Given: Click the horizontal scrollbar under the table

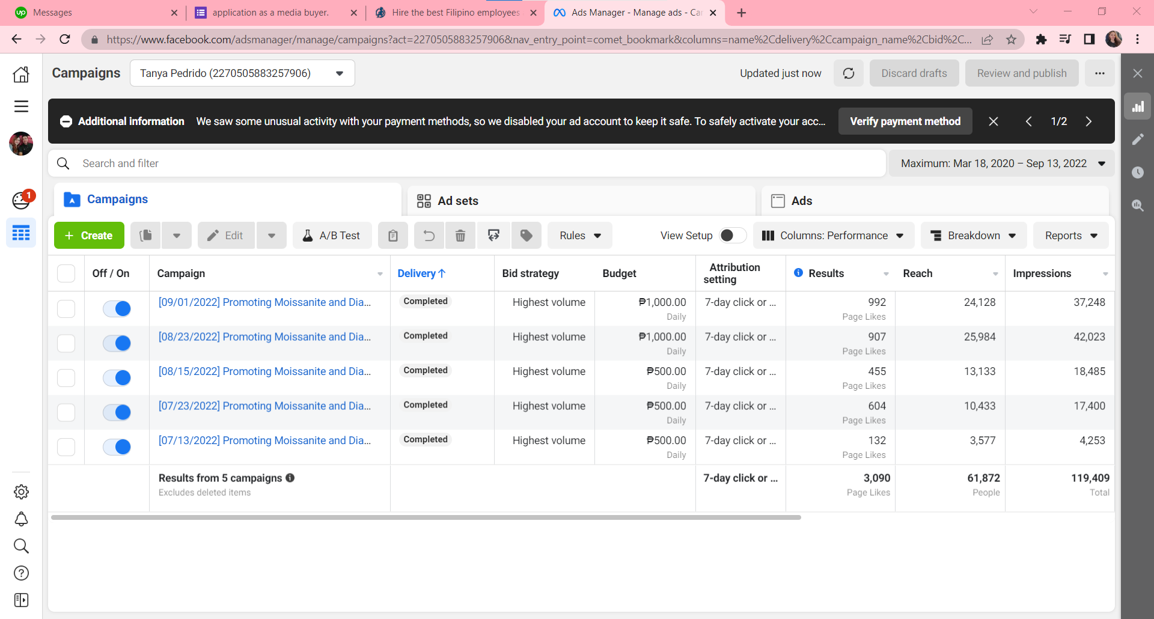Looking at the screenshot, I should (426, 517).
